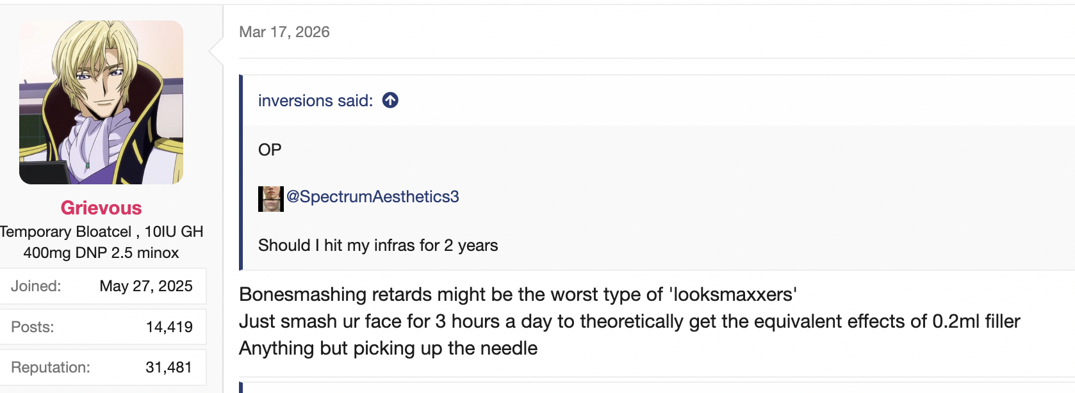
Task: Click the line "Anything but picking up the needle"
Action: 388,348
